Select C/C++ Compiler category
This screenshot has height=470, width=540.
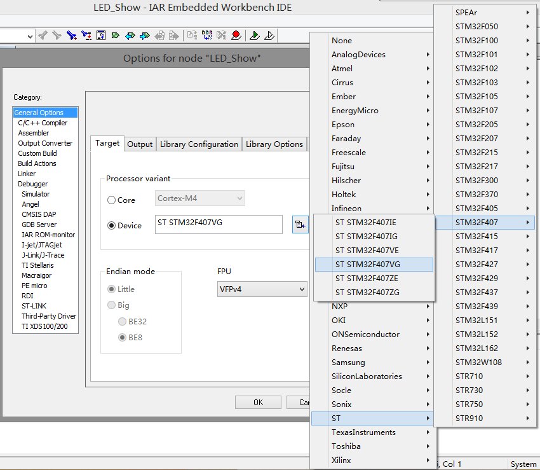click(43, 123)
